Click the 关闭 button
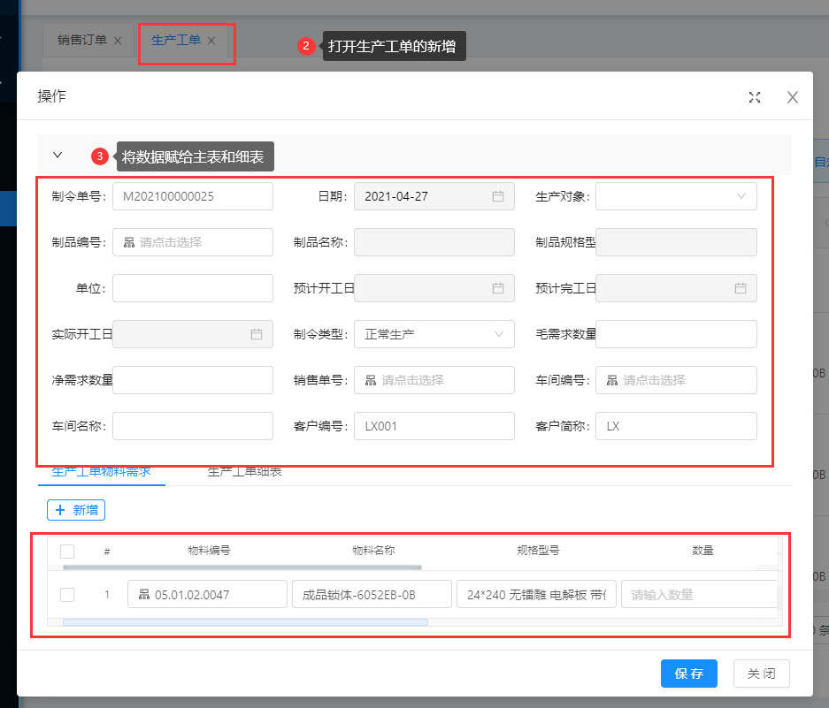Image resolution: width=829 pixels, height=708 pixels. 762,674
